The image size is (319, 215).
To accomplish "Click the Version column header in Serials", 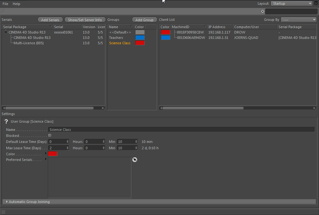I will 89,27.
